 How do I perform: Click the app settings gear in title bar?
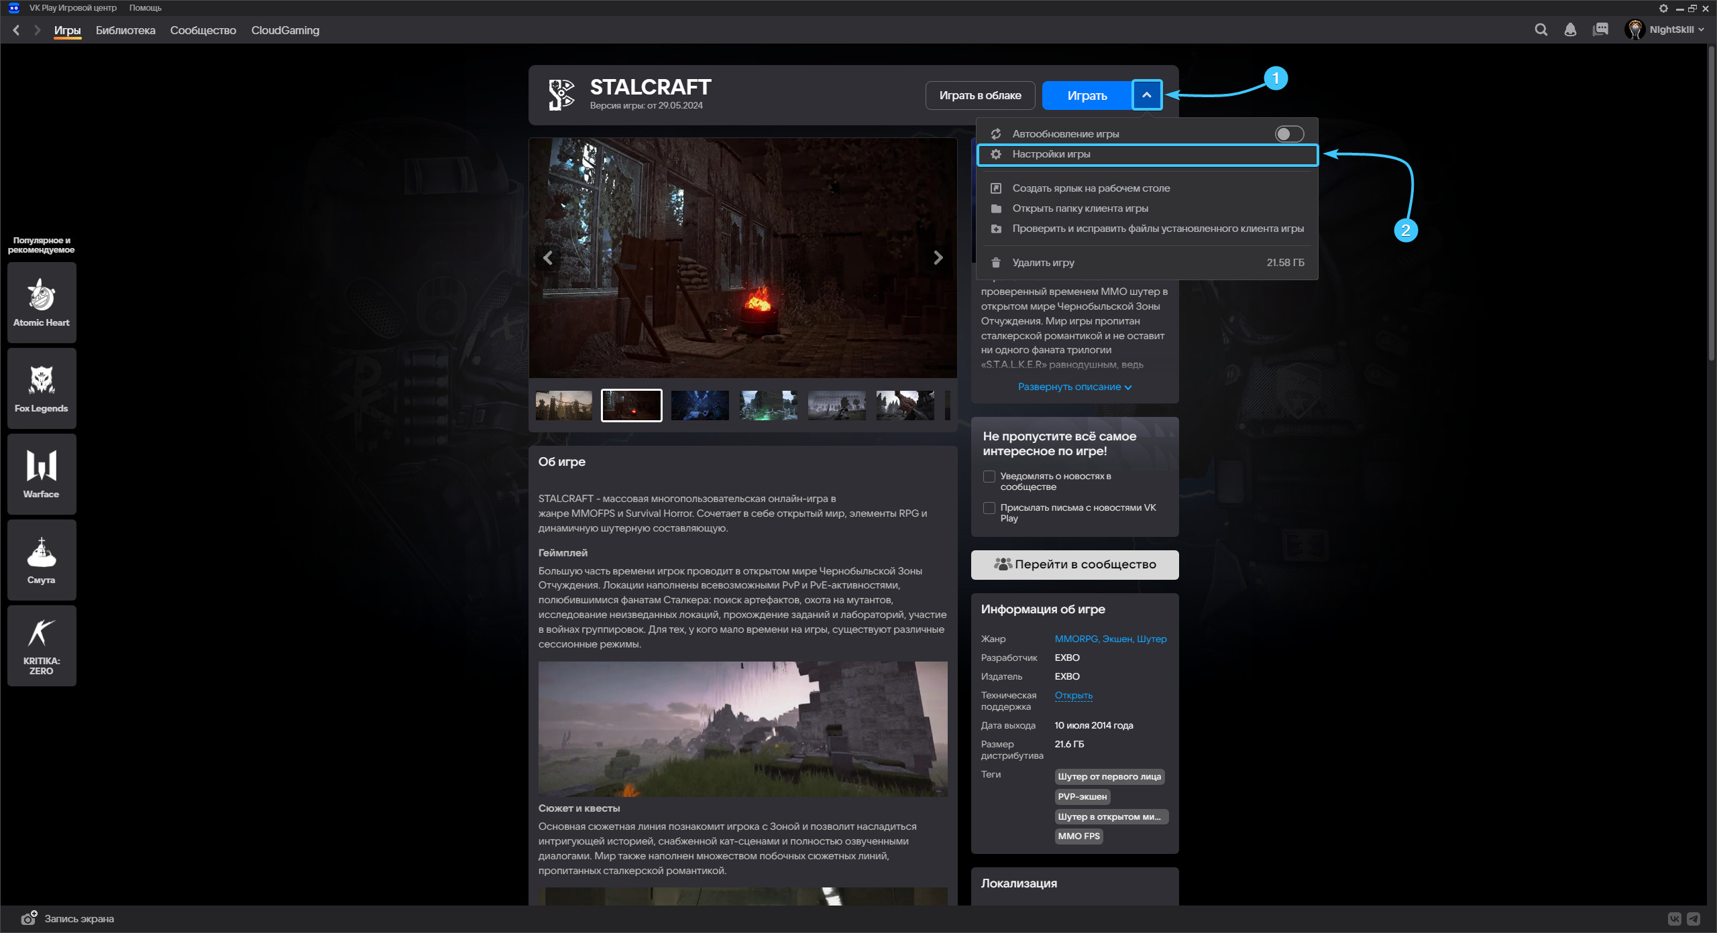(x=1663, y=9)
